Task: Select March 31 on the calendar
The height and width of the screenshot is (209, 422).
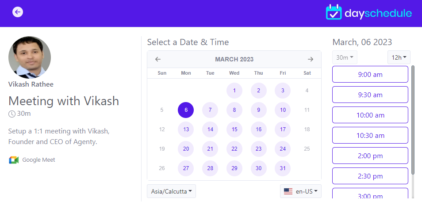Action: [x=283, y=168]
